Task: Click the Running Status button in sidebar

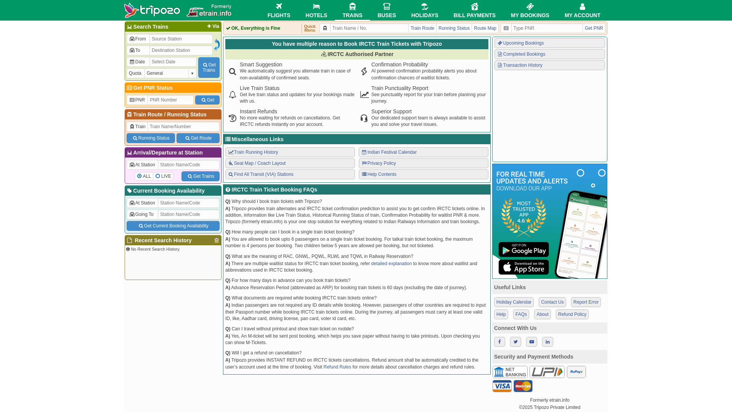Action: pos(151,138)
